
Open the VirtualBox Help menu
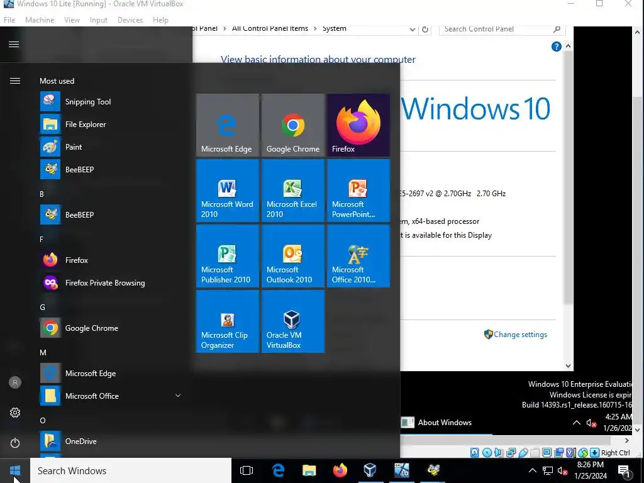pyautogui.click(x=160, y=19)
